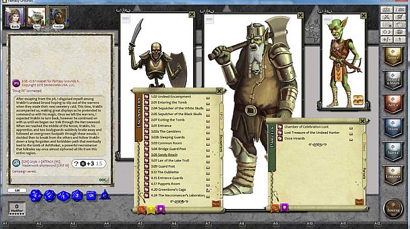
Task: Open 4.20 Greenbone's Cage encounter
Action: point(168,190)
